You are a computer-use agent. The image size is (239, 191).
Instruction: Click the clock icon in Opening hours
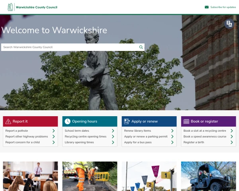click(x=68, y=121)
